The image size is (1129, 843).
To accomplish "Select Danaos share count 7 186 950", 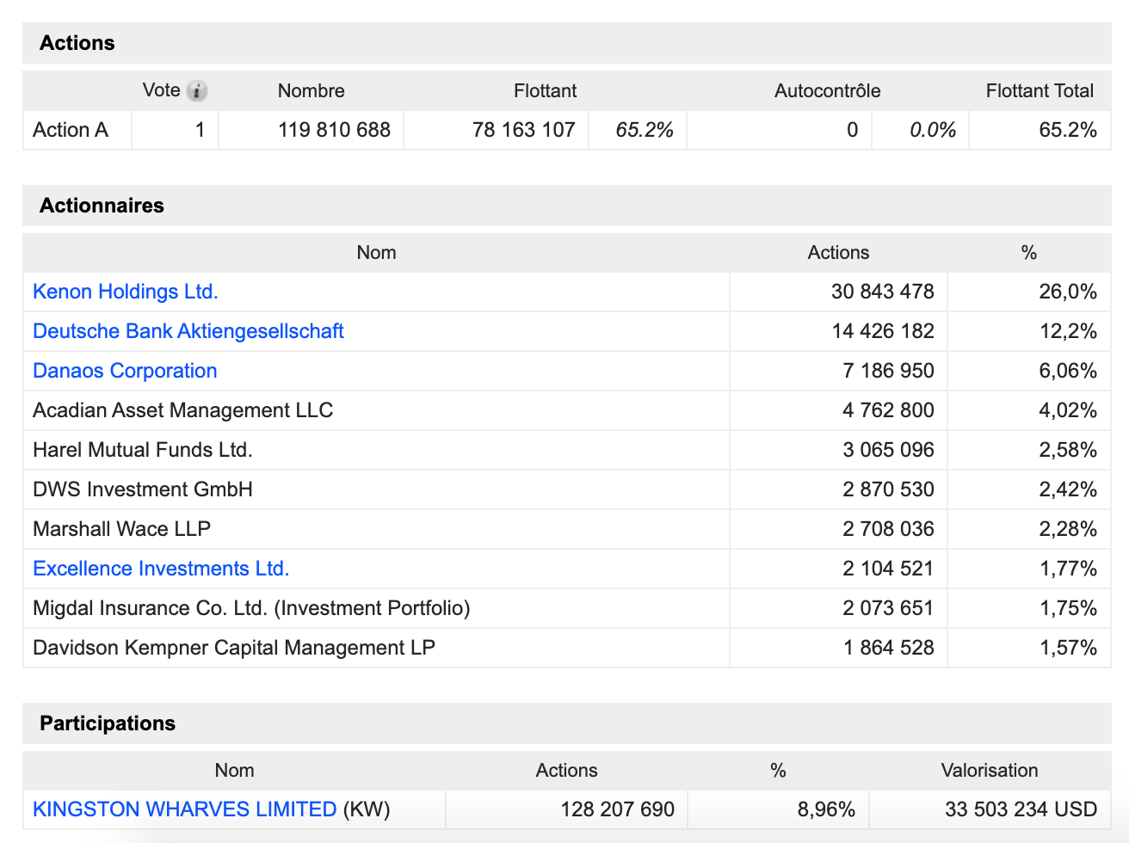I will pos(888,371).
